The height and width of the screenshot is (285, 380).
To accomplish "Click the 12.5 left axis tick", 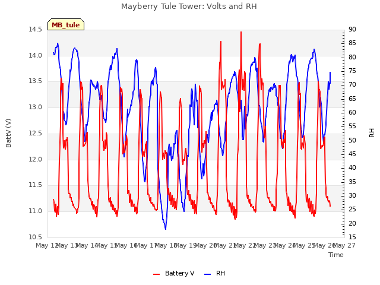I will click(35, 133).
